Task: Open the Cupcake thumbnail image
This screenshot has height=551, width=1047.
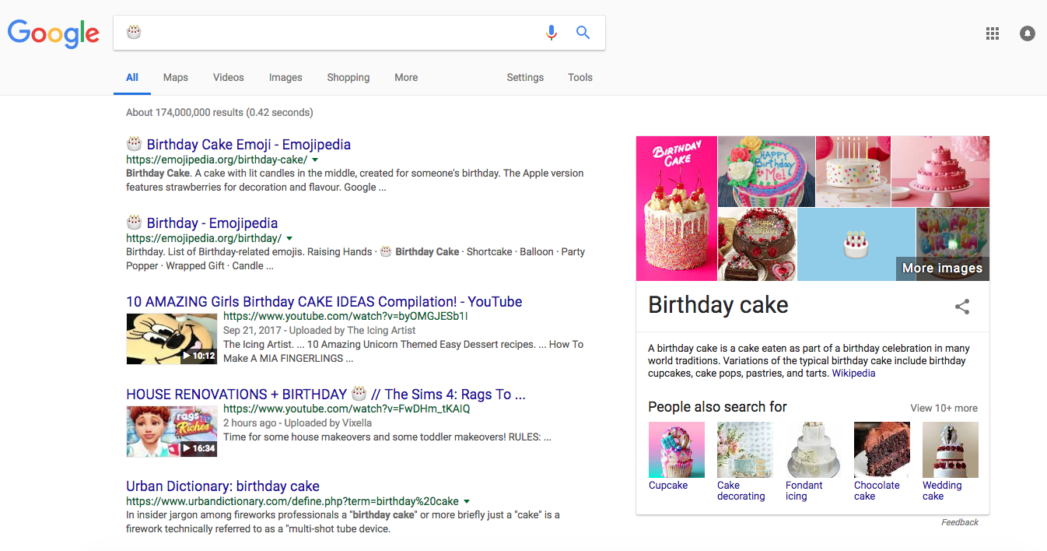Action: pos(677,450)
